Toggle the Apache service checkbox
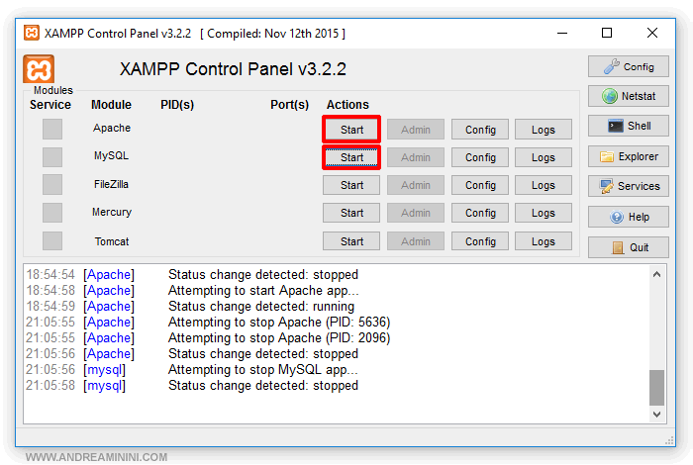 click(51, 129)
